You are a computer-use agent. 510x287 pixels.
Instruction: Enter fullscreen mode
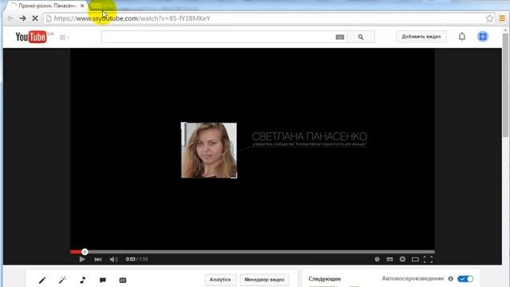pyautogui.click(x=428, y=259)
